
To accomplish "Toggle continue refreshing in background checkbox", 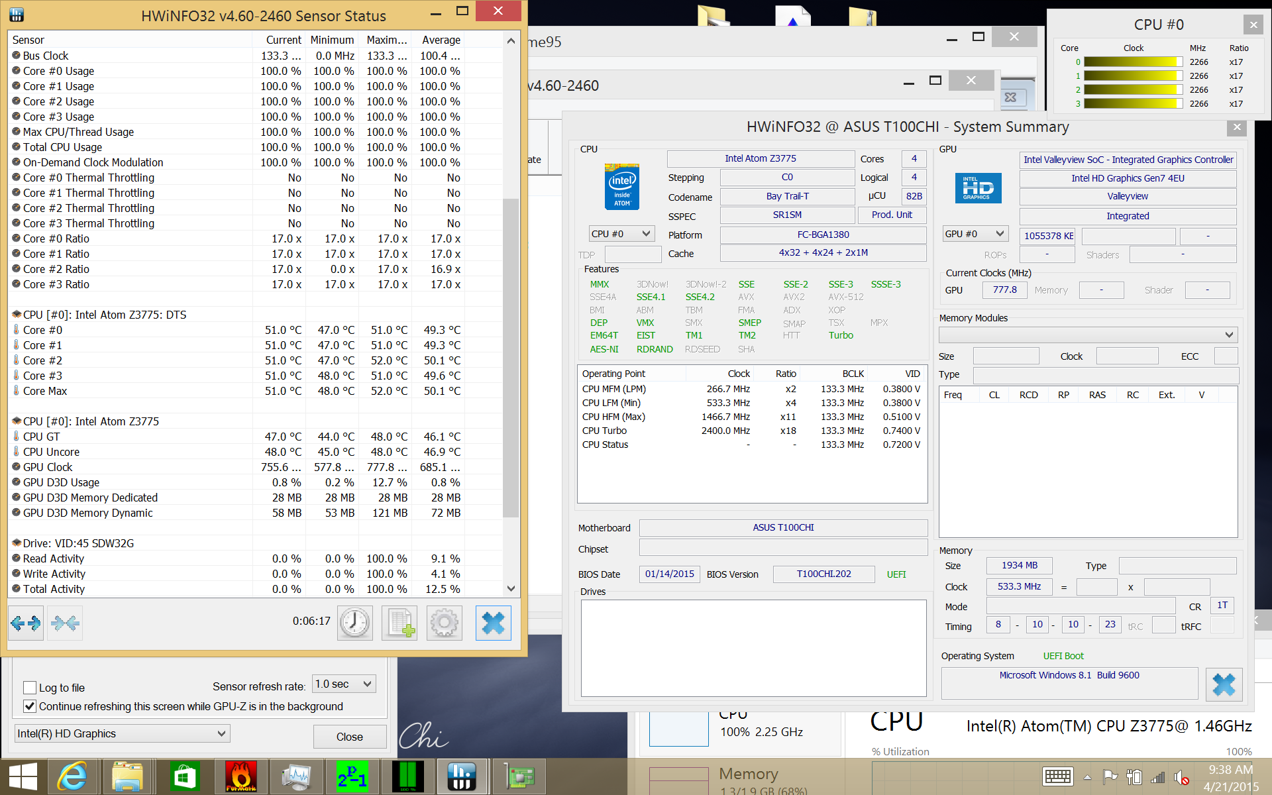I will click(30, 706).
